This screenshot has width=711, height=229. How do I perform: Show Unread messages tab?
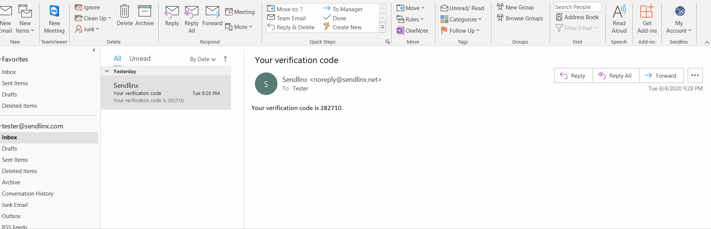140,58
